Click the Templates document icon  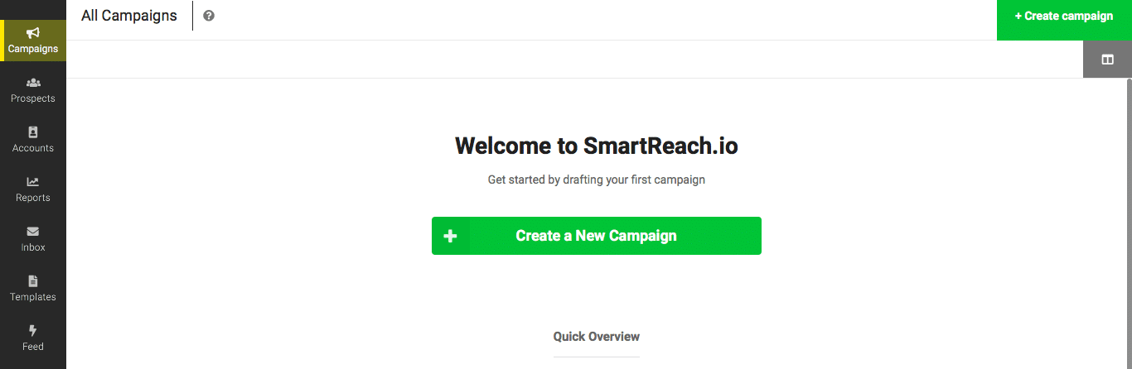[x=33, y=281]
